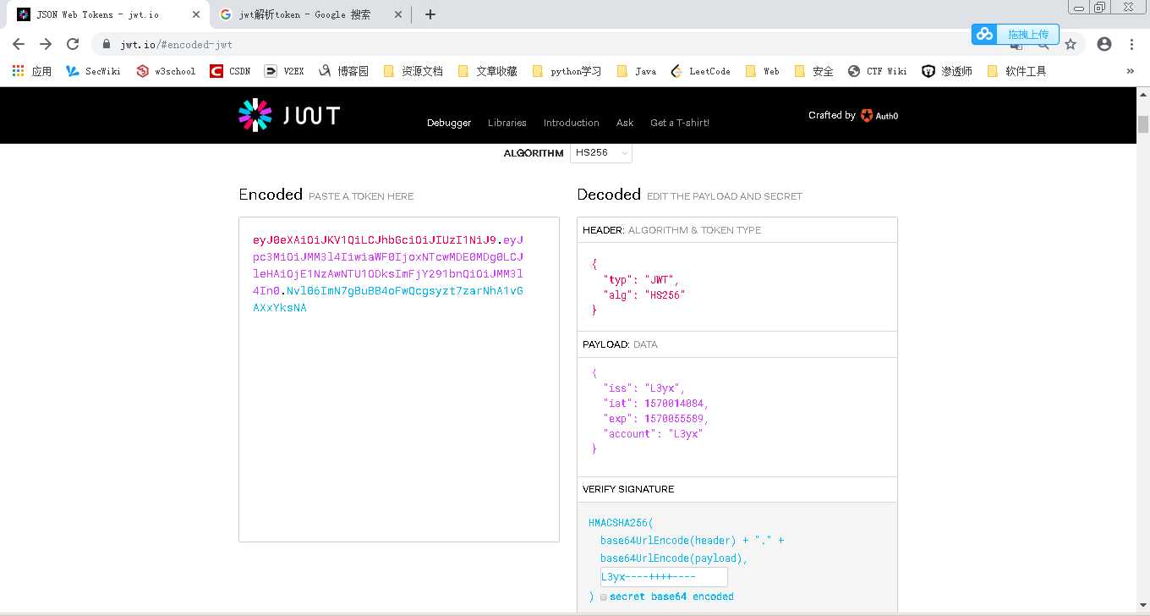This screenshot has width=1150, height=616.
Task: Open Introduction nav item
Action: 572,123
